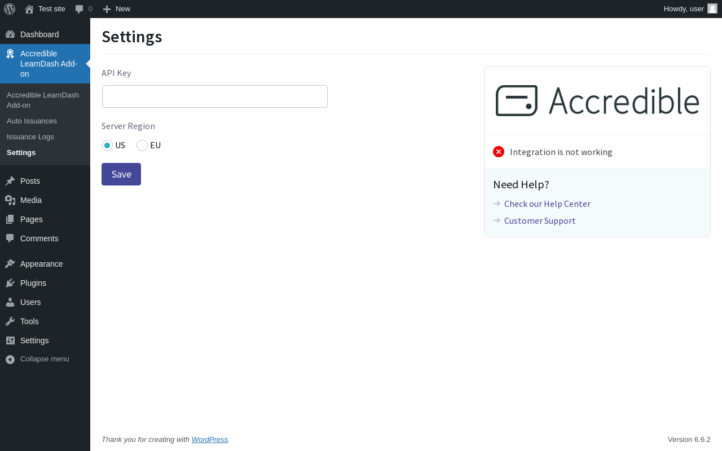Click the Posts pushpin icon
Image resolution: width=722 pixels, height=451 pixels.
[x=10, y=181]
